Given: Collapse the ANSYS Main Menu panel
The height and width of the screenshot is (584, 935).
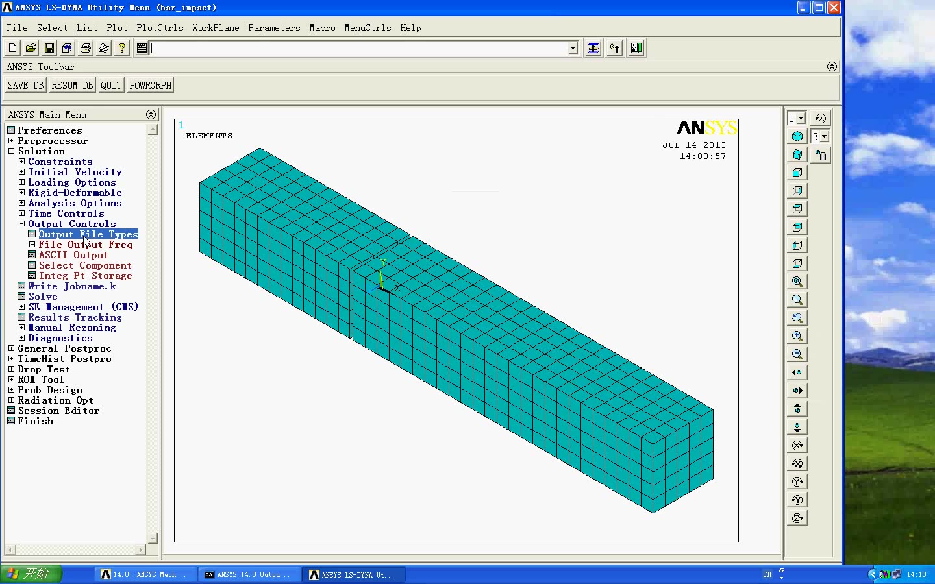Looking at the screenshot, I should tap(151, 114).
